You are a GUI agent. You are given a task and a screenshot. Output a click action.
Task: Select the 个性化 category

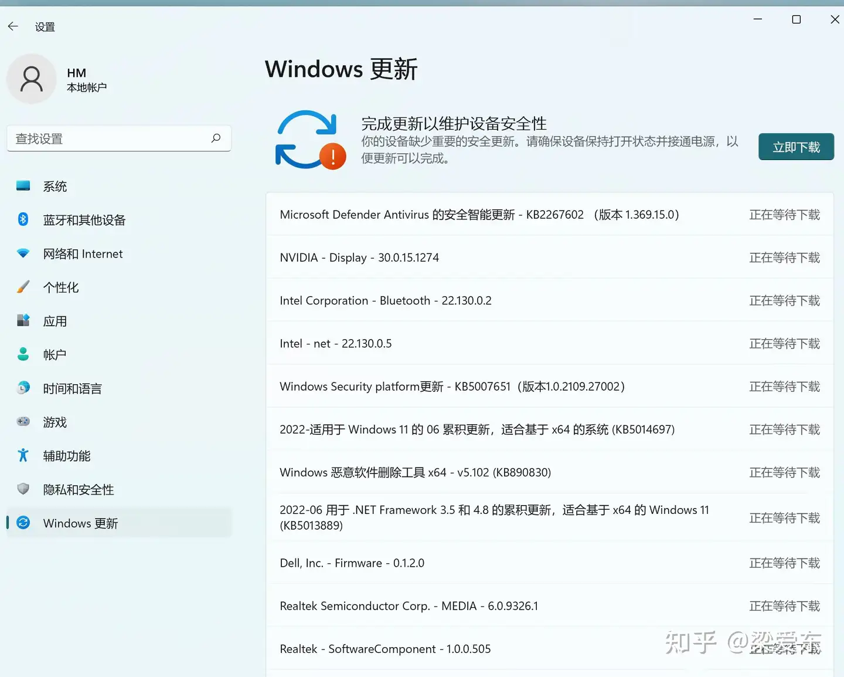coord(119,287)
